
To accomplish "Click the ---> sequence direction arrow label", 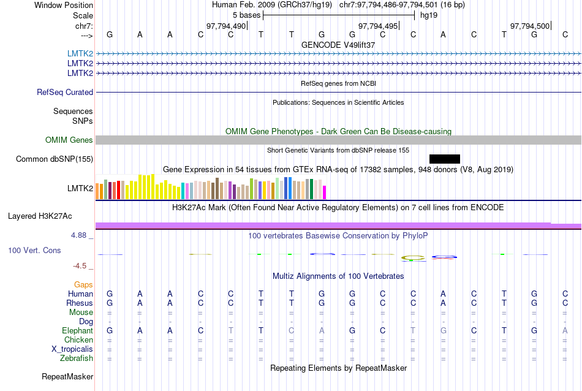I will pos(86,36).
